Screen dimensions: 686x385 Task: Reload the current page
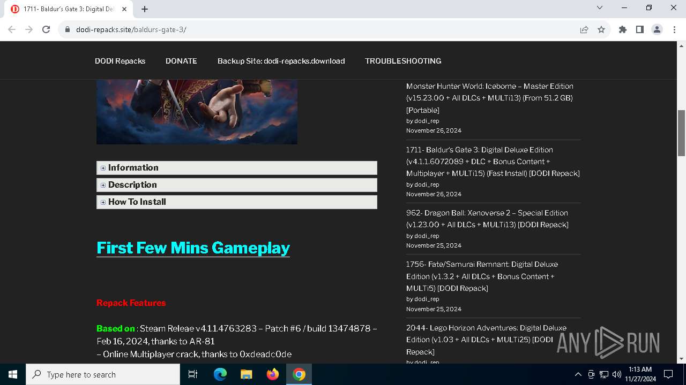[x=46, y=29]
